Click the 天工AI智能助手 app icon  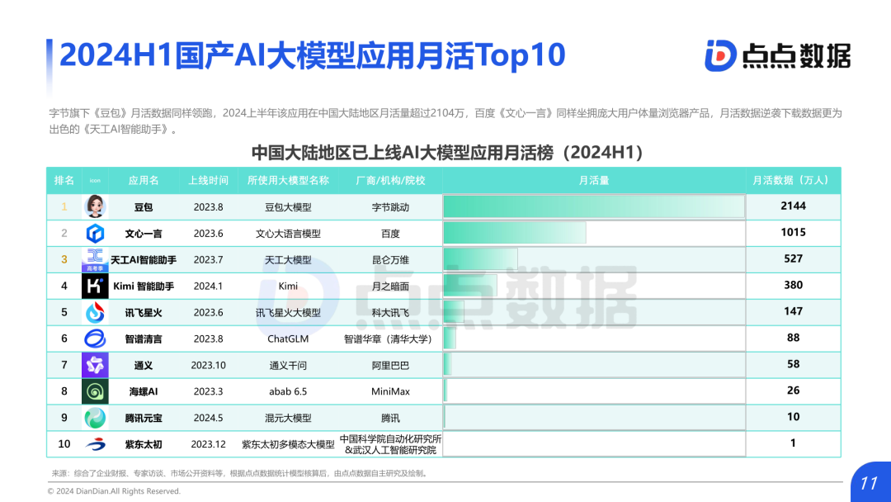coord(95,259)
